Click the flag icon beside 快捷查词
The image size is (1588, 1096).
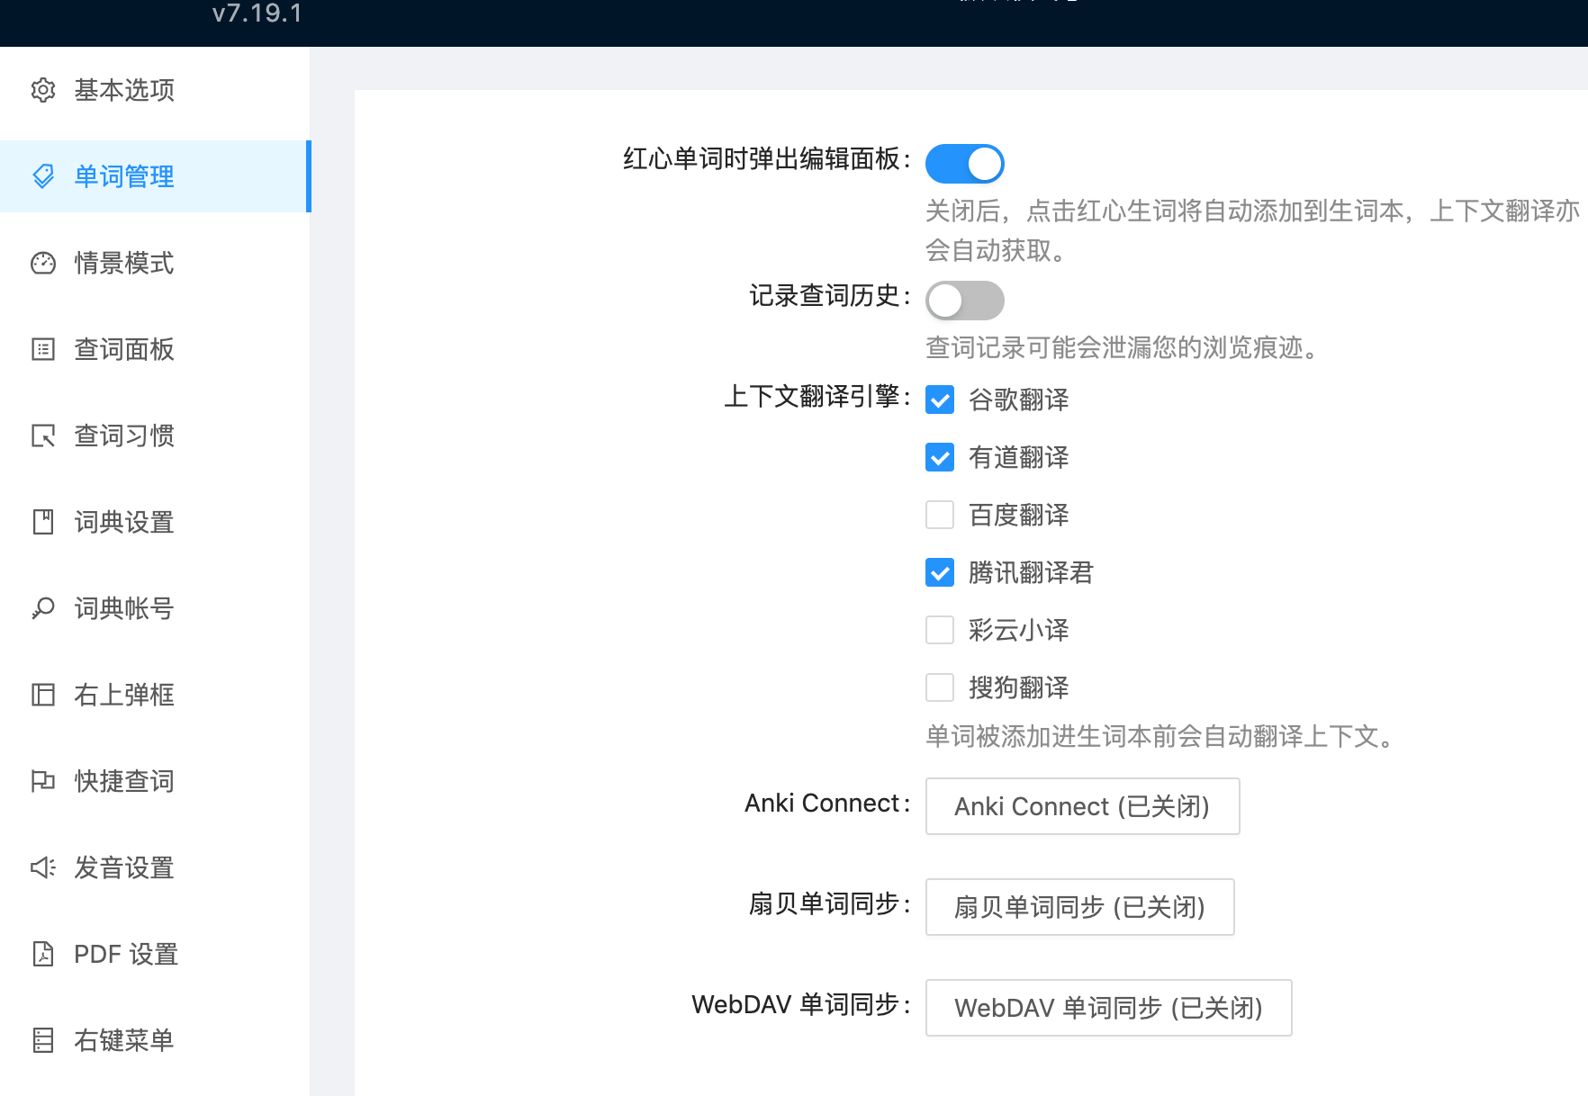click(x=43, y=781)
